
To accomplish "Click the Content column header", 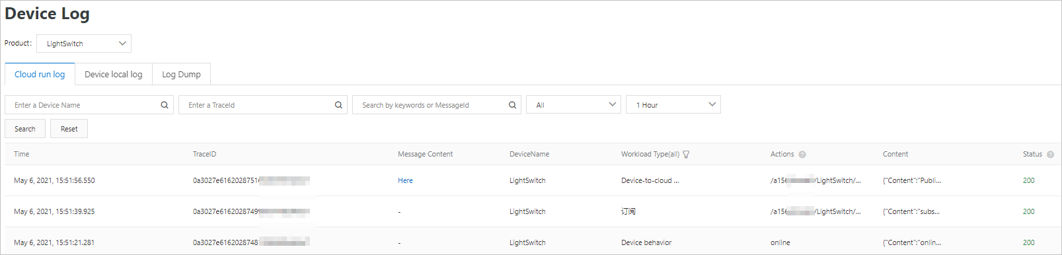I will 895,154.
